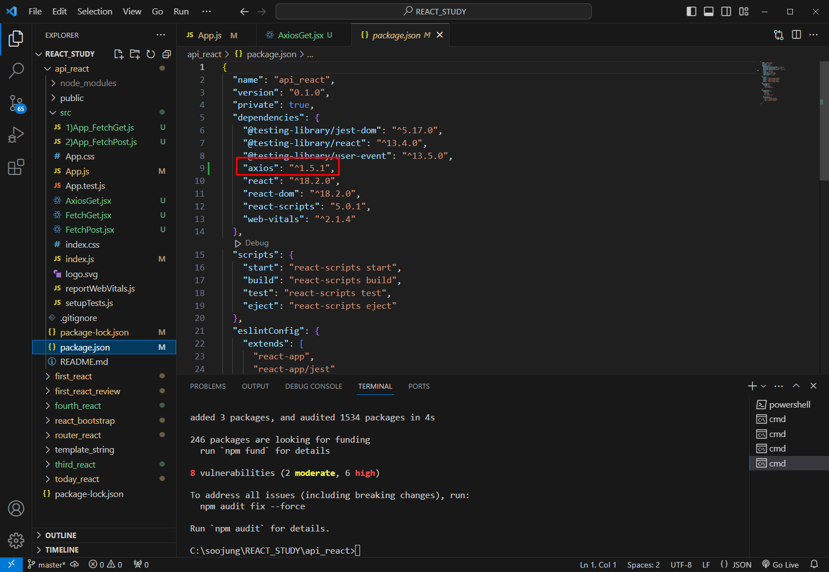This screenshot has width=829, height=572.
Task: Collapse all folders in explorer
Action: click(x=166, y=54)
